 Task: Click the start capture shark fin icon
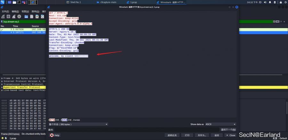pyautogui.click(x=3, y=16)
